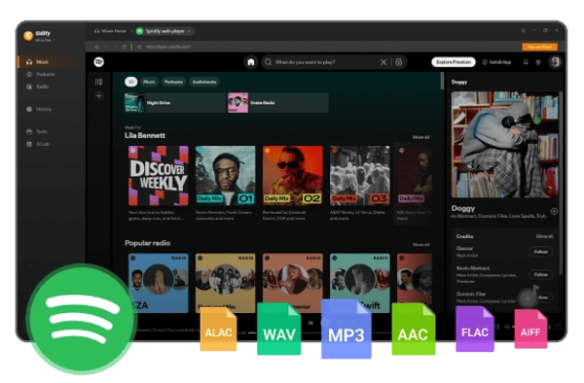Image resolution: width=584 pixels, height=383 pixels.
Task: Open History in the Sidify sidebar
Action: click(x=39, y=109)
